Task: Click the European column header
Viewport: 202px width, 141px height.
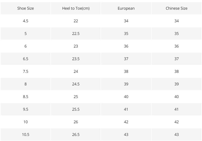Action: click(126, 8)
